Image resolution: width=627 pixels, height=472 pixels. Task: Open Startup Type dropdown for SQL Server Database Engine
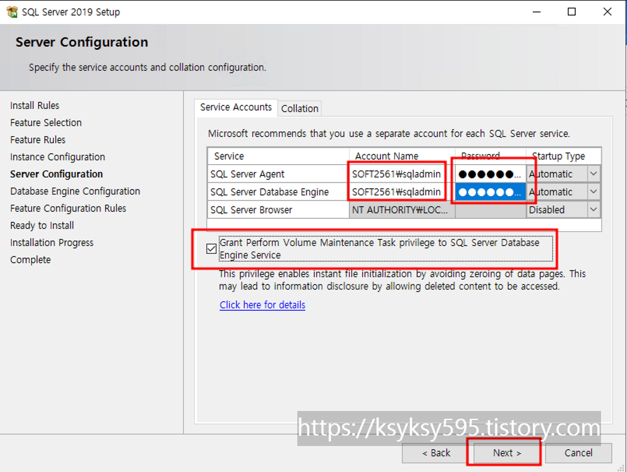[x=593, y=192]
